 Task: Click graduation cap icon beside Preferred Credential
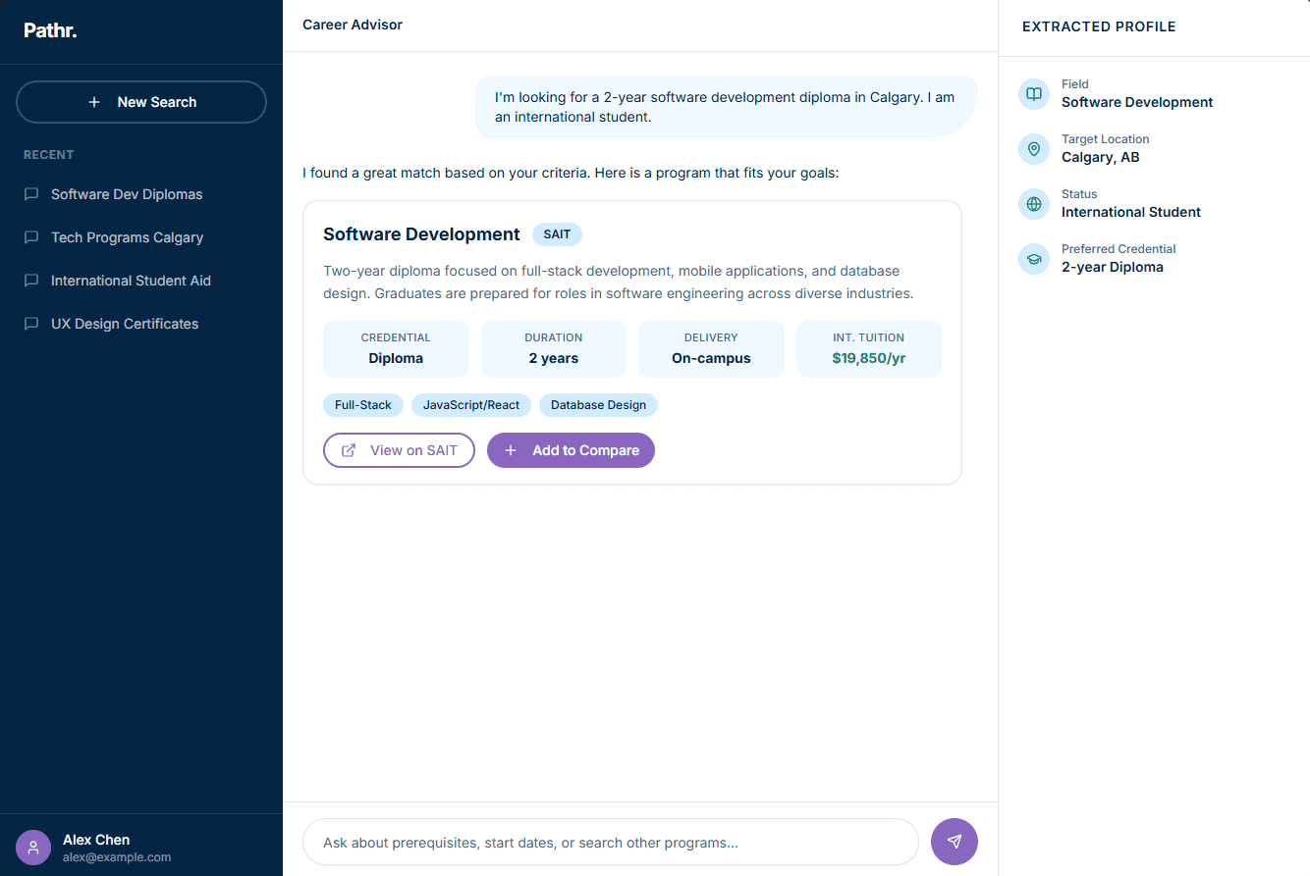tap(1034, 259)
